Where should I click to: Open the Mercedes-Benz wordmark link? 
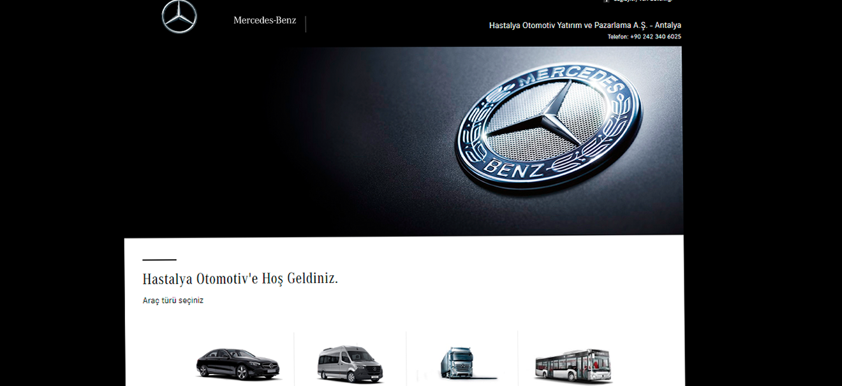point(265,20)
